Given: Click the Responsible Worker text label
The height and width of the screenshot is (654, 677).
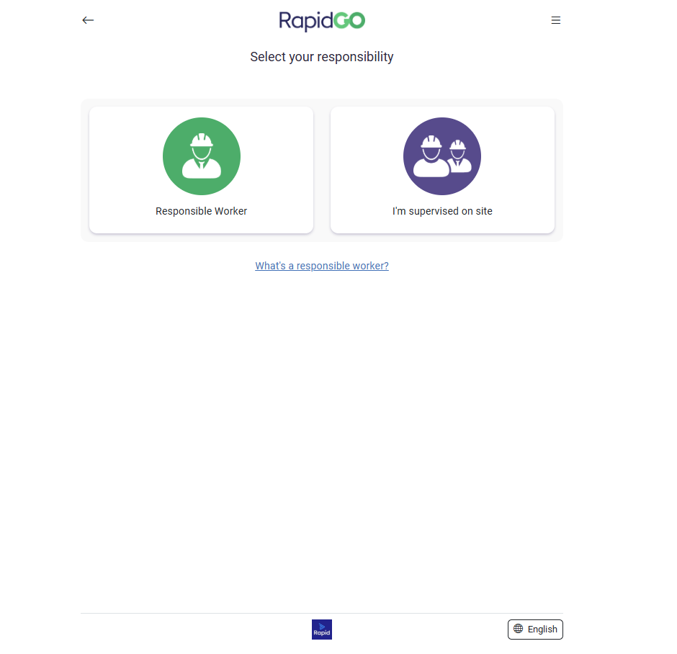Looking at the screenshot, I should tap(202, 211).
